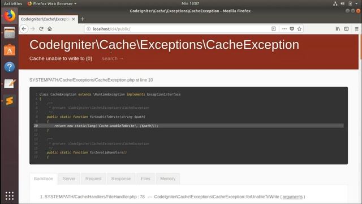Expand the system menu arrow in top bar
362x204 pixels.
(x=356, y=3)
